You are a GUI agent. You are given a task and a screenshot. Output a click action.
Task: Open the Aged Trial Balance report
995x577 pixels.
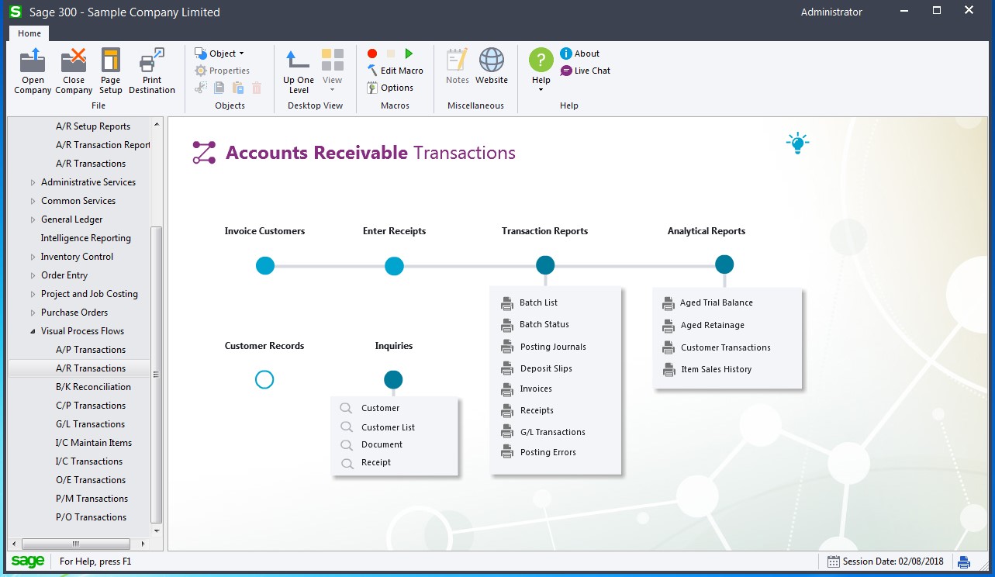(x=716, y=303)
